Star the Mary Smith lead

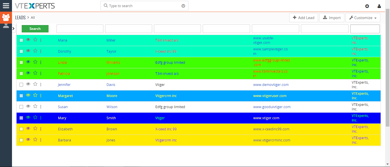point(35,117)
